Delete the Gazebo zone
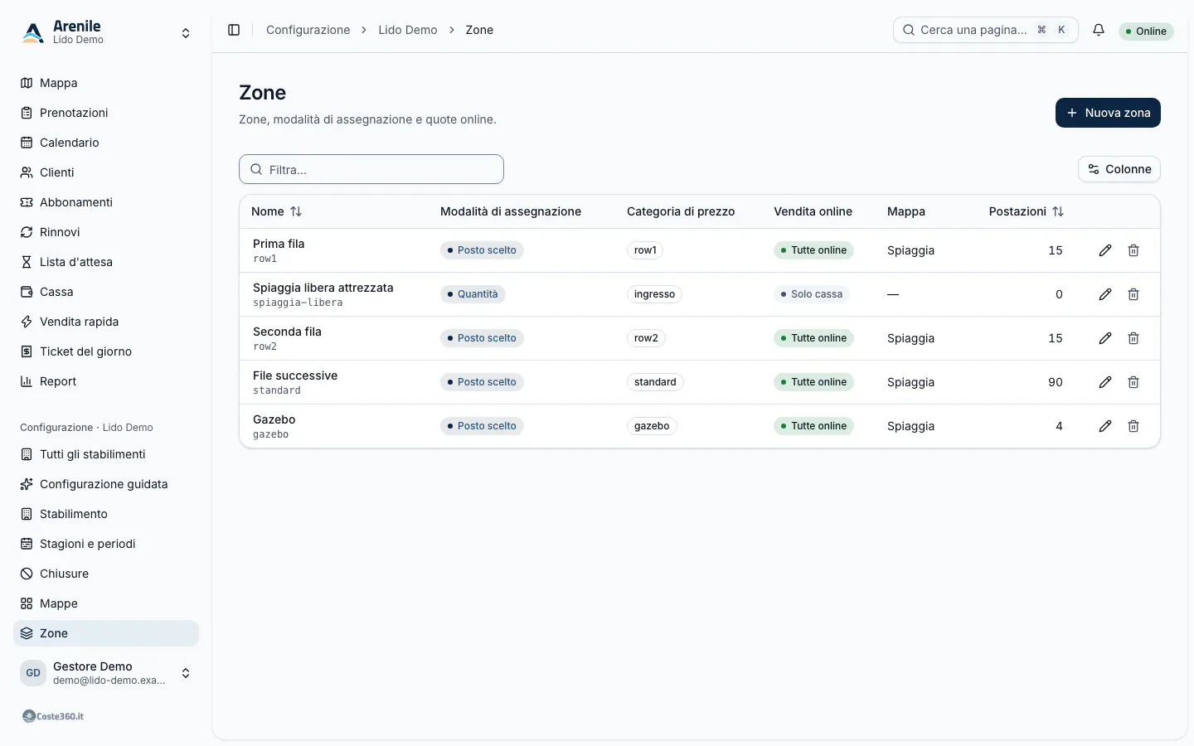Viewport: 1194px width, 746px height. click(x=1133, y=426)
